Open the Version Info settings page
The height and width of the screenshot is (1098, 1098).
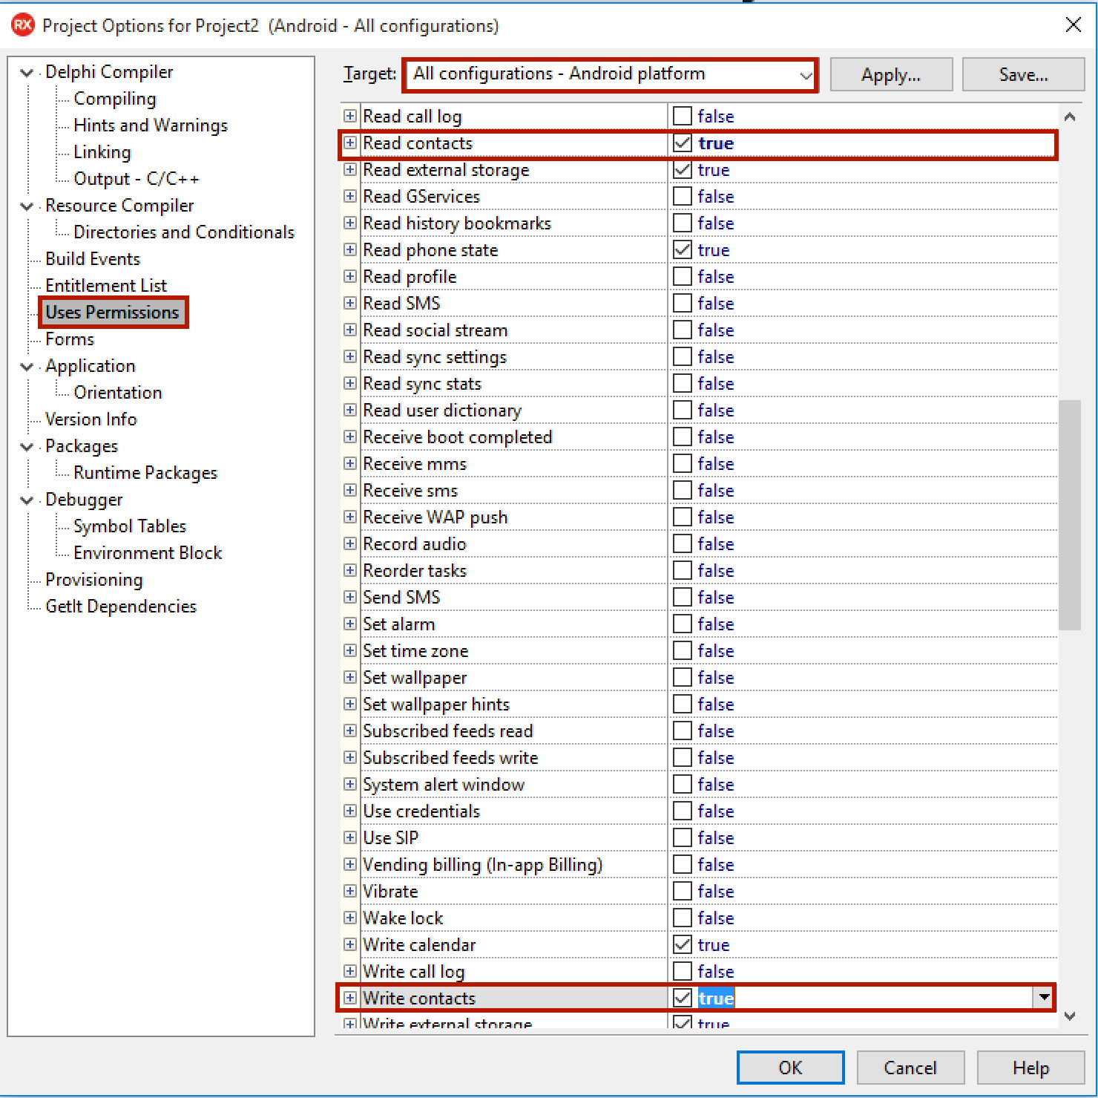coord(91,419)
